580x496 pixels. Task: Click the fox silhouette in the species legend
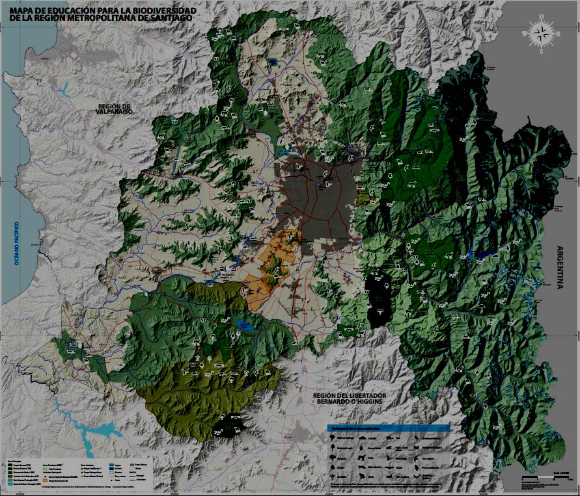[x=362, y=467]
